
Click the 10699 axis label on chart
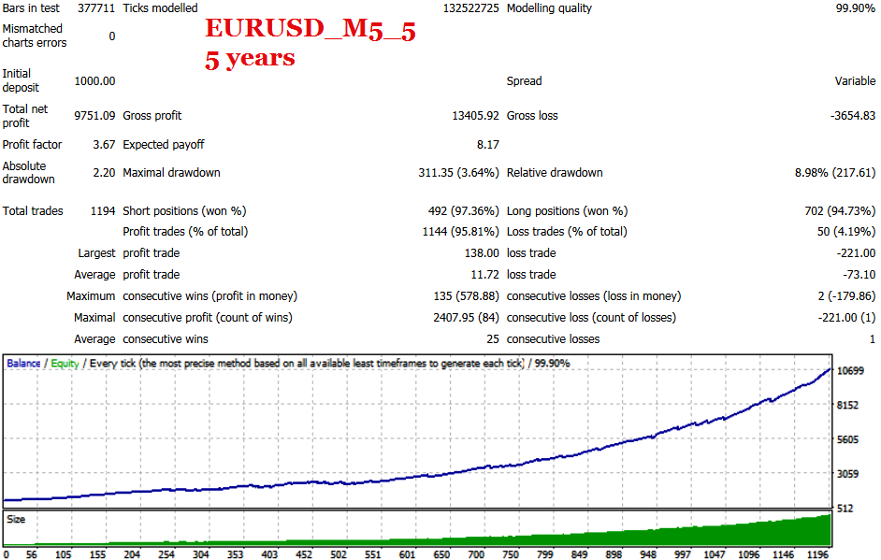pyautogui.click(x=850, y=371)
